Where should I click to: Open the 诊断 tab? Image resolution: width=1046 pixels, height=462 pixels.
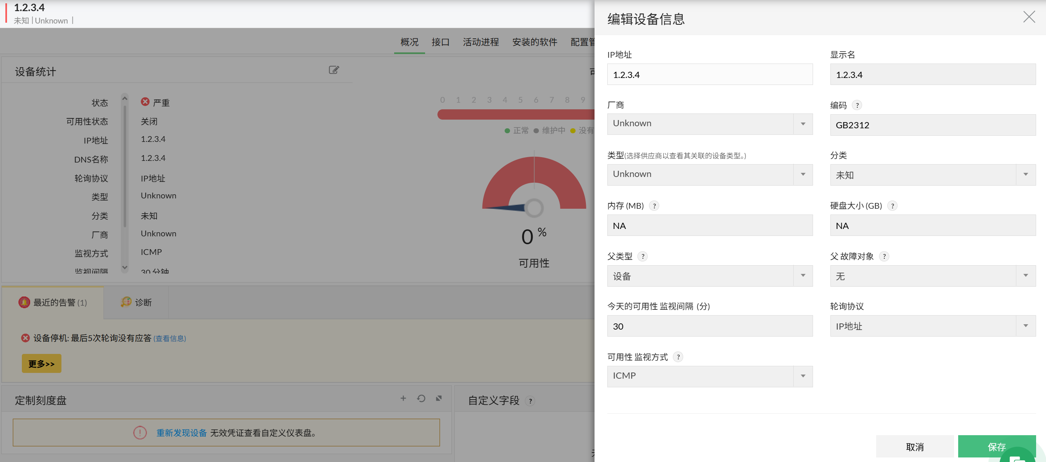(x=136, y=302)
